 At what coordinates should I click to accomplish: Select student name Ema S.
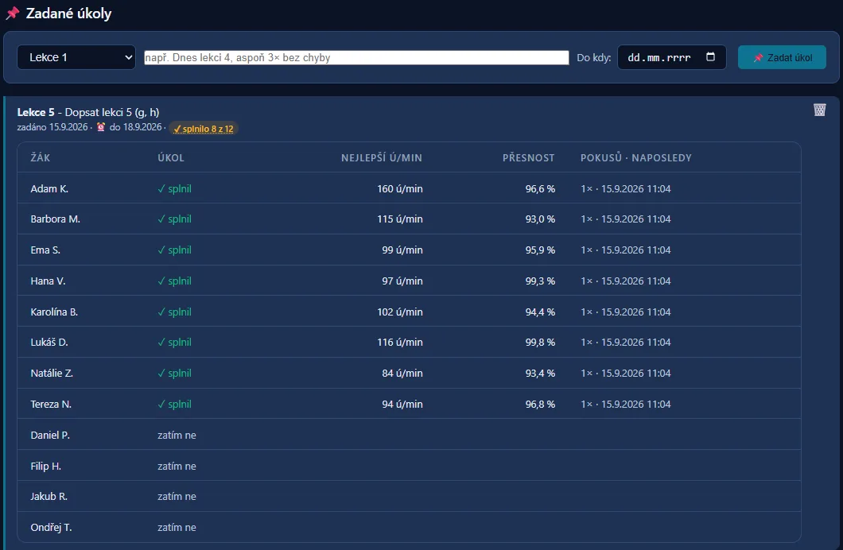coord(45,250)
